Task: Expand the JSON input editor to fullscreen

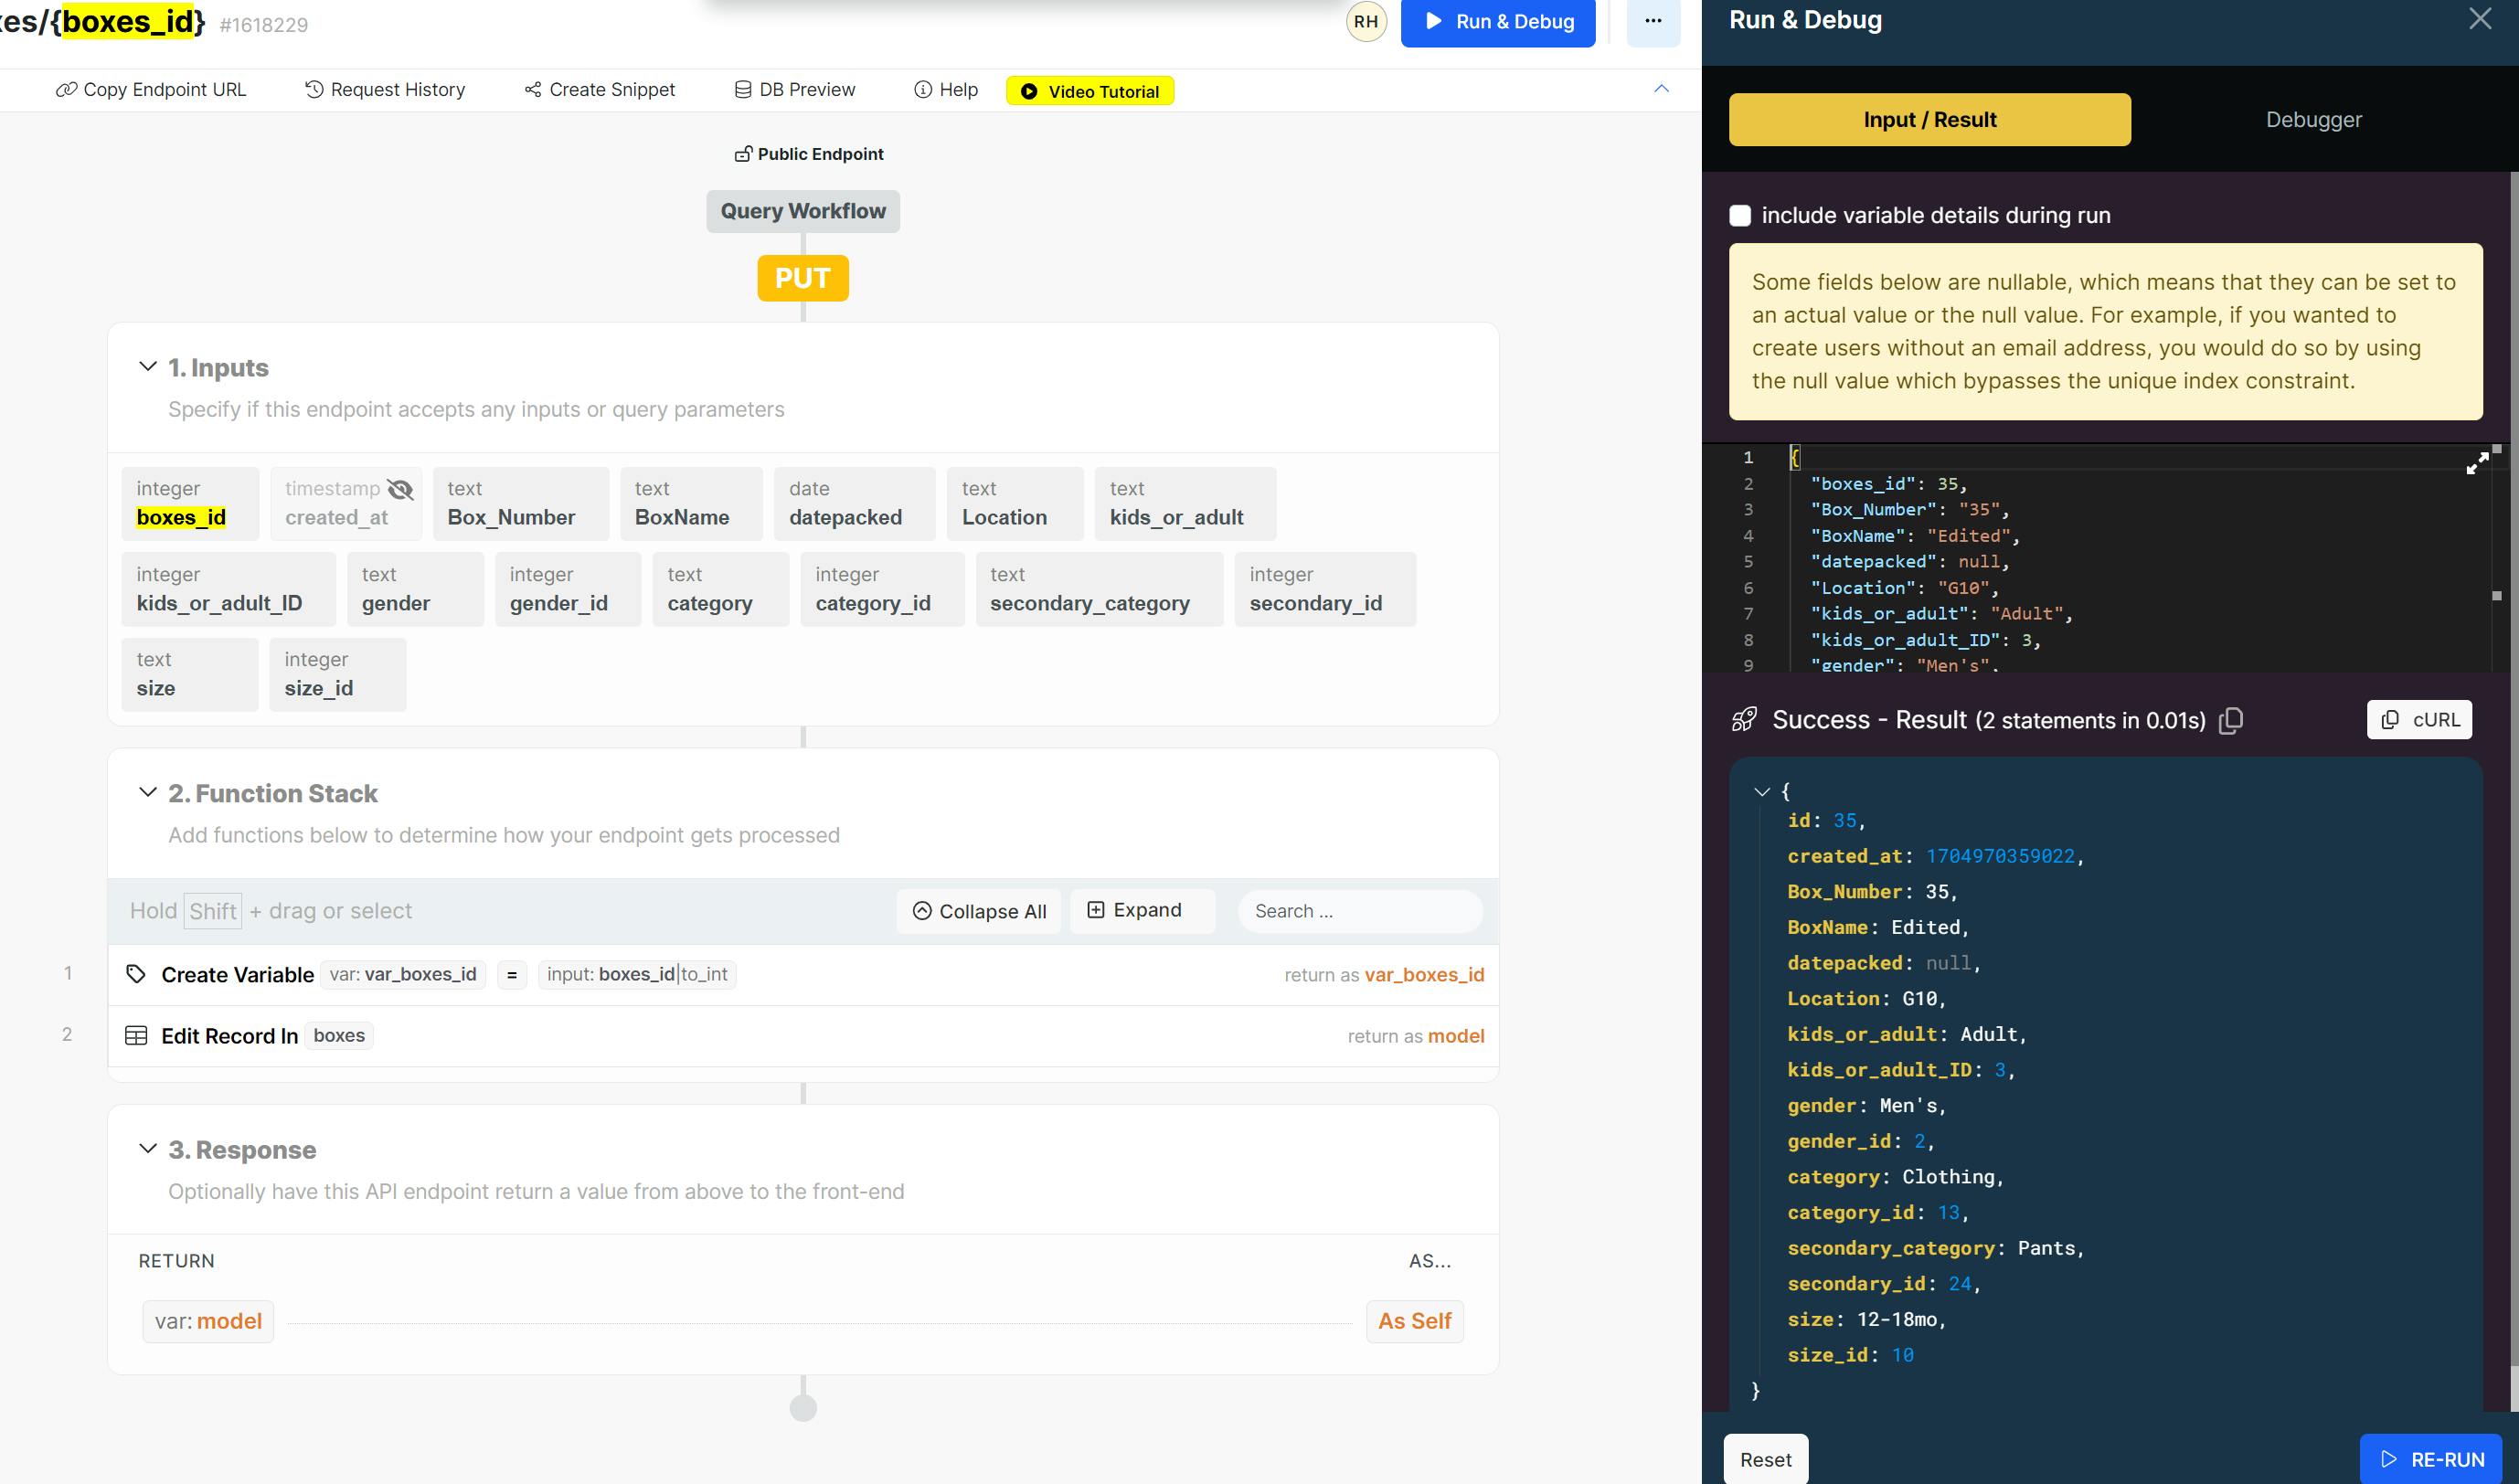Action: 2476,464
